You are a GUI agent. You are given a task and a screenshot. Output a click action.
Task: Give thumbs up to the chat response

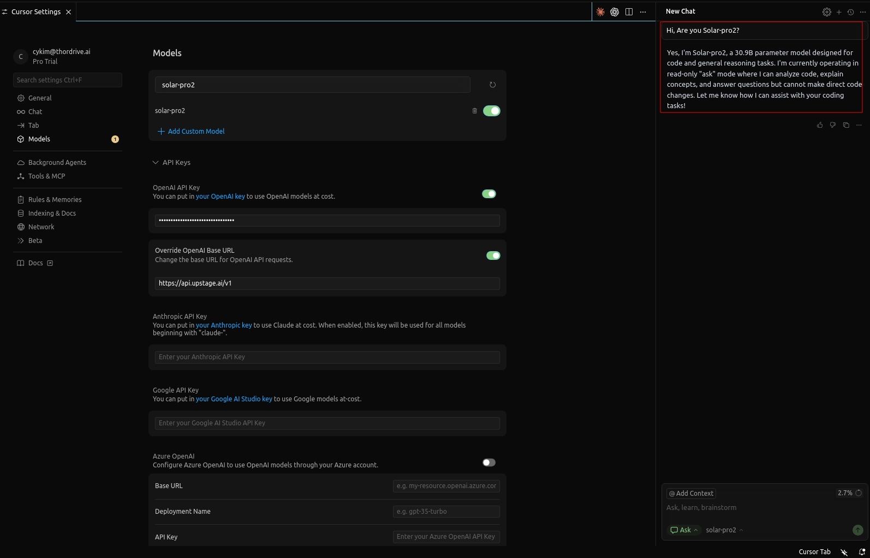click(x=820, y=125)
